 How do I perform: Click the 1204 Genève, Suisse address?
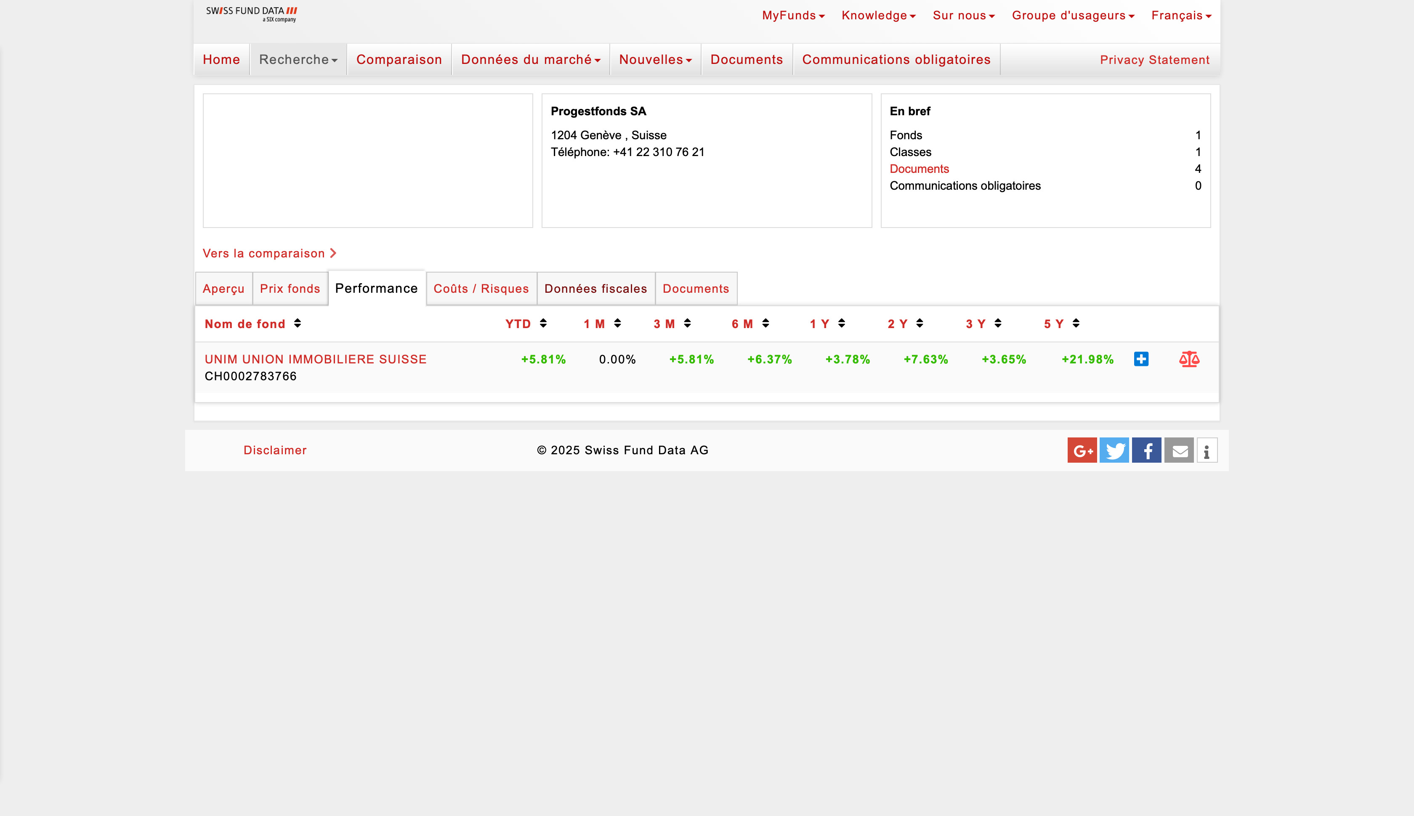coord(609,135)
